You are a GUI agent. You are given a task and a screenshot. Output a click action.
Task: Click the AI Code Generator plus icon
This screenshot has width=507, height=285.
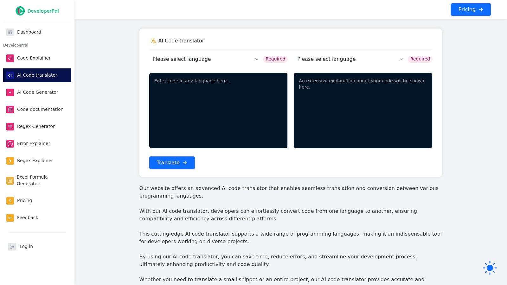pos(10,92)
